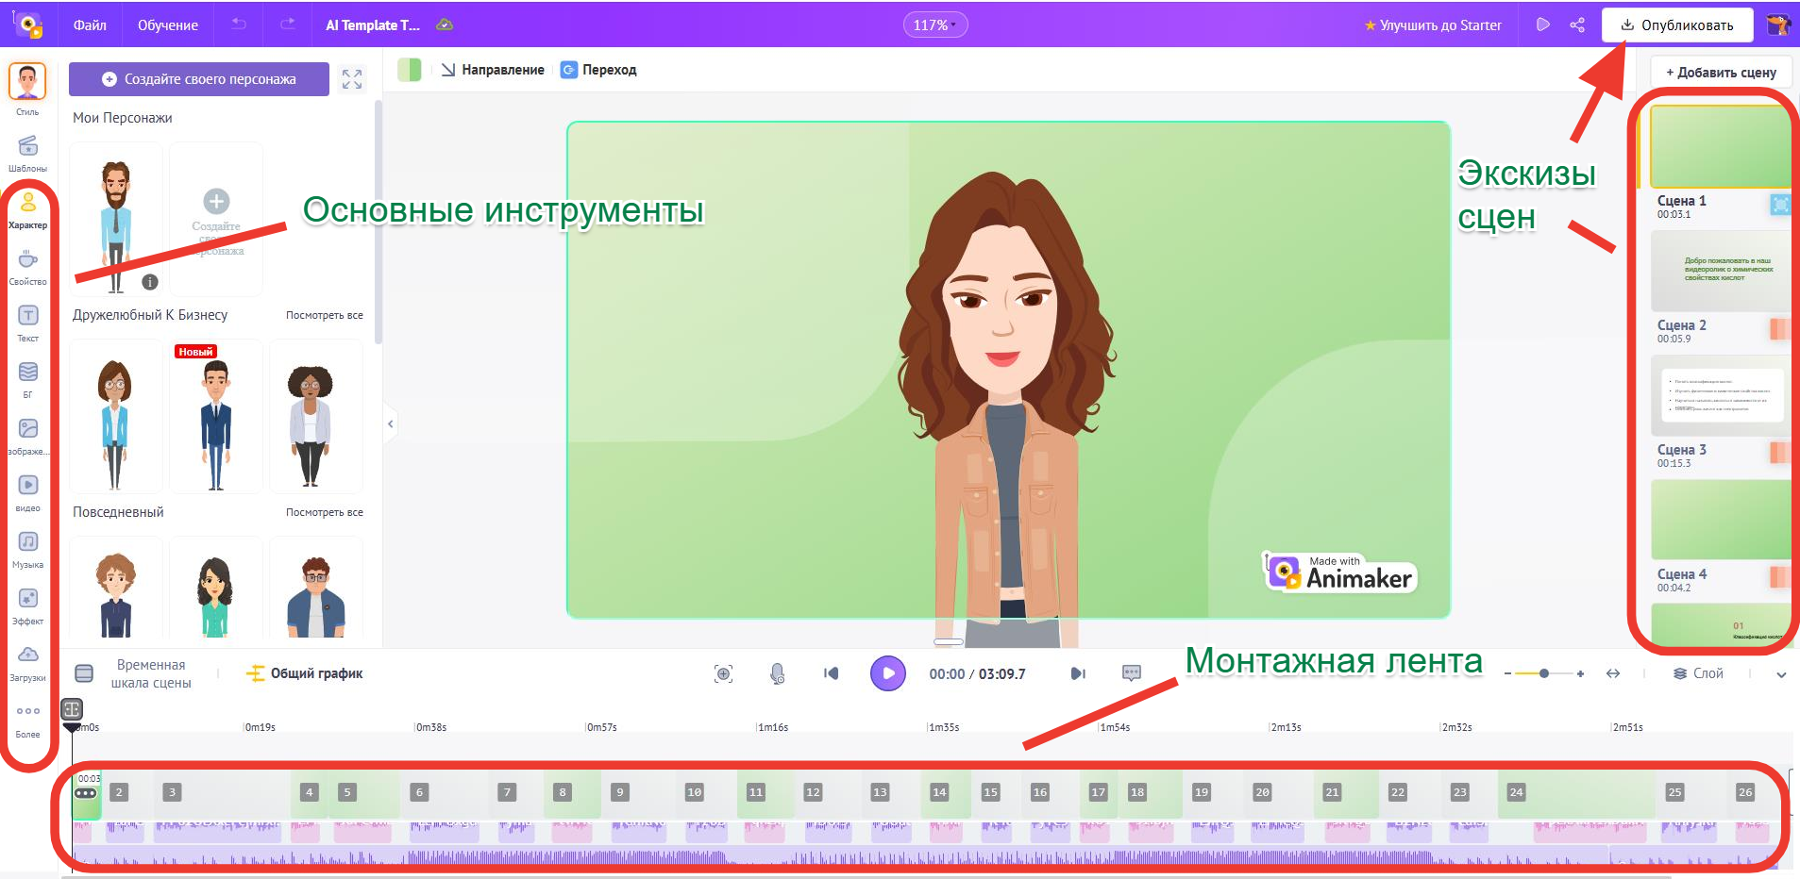Expand the timeline options chevron
Image resolution: width=1800 pixels, height=879 pixels.
click(x=1781, y=674)
